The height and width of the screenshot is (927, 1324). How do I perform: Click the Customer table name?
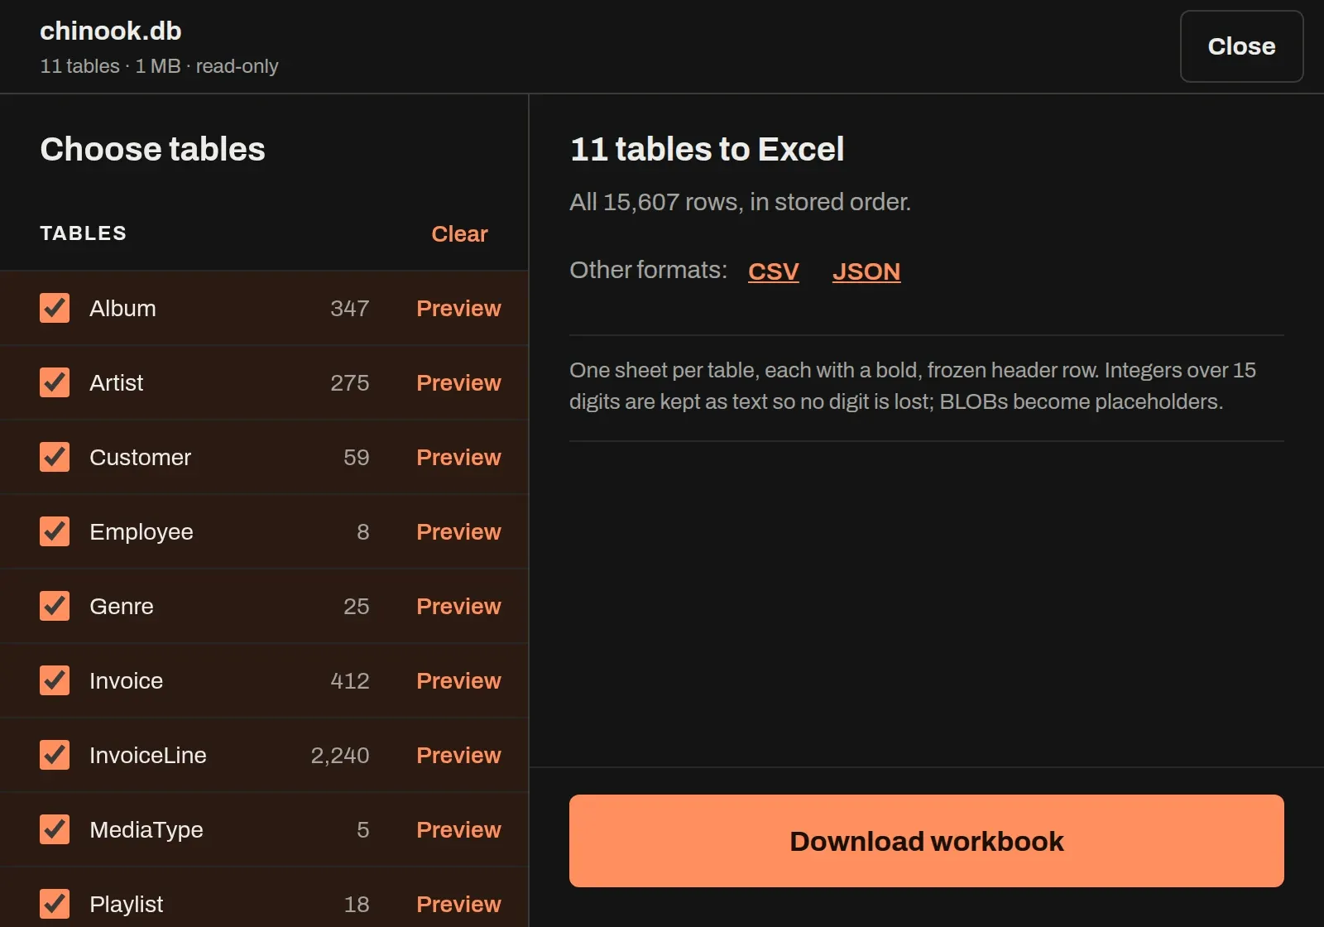click(x=141, y=457)
